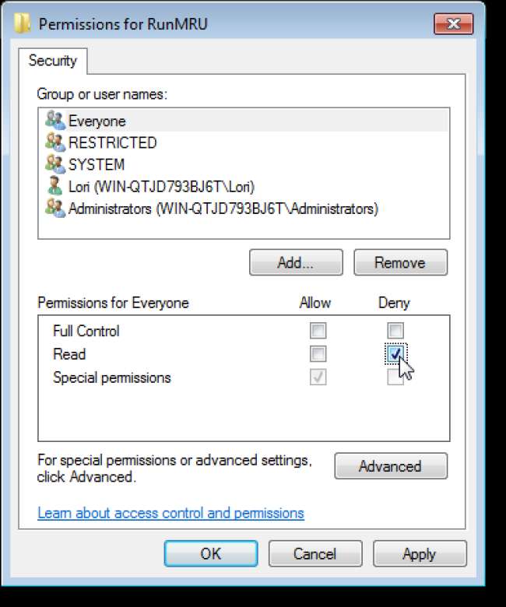
Task: Click the RESTRICTED group icon
Action: [x=54, y=142]
